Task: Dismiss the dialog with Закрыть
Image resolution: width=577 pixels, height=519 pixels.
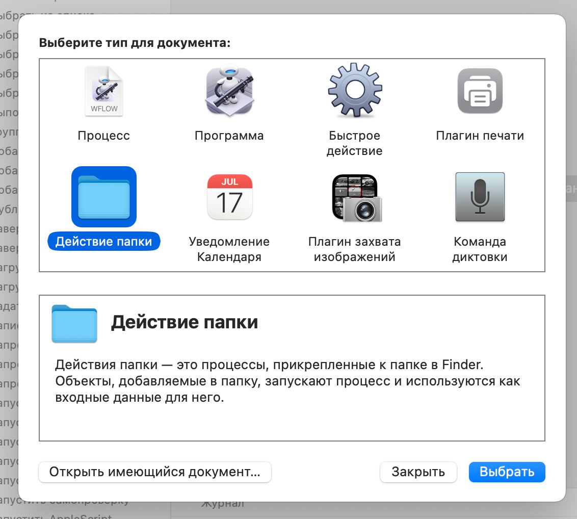Action: [x=418, y=472]
